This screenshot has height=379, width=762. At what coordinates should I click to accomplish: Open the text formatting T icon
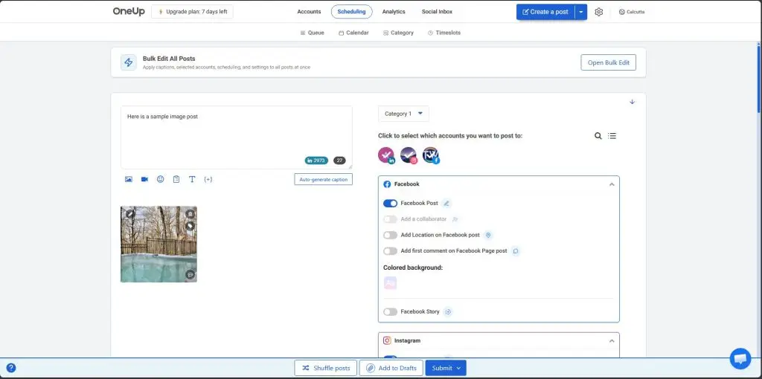(x=192, y=179)
